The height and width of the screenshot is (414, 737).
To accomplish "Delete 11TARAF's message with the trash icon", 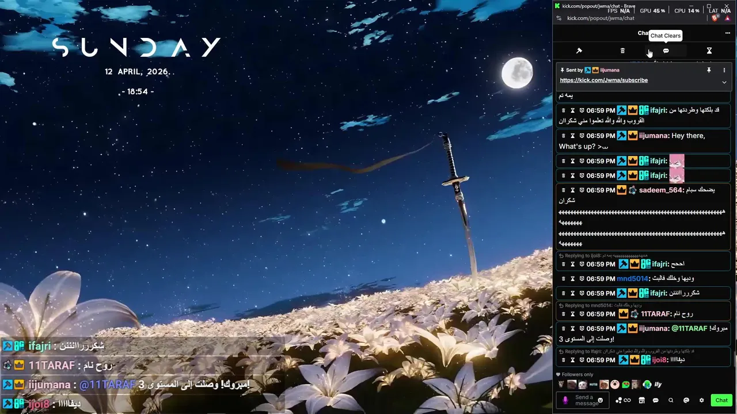I will tap(564, 315).
